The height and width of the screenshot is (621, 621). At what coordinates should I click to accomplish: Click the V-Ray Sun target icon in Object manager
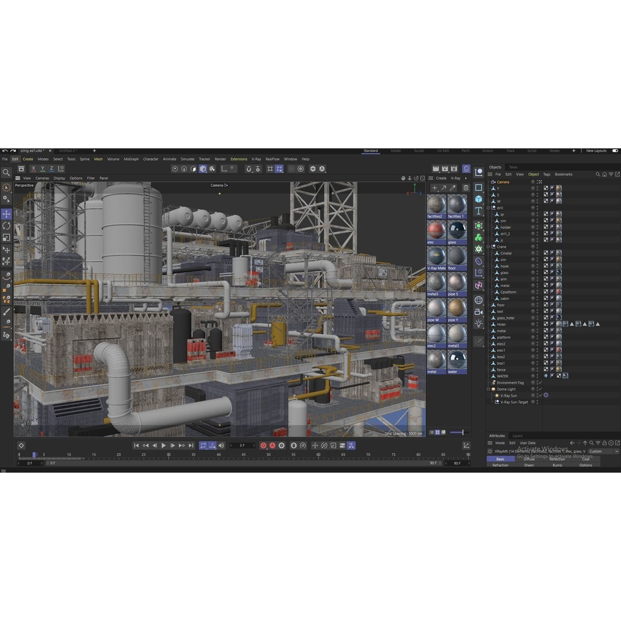click(547, 396)
